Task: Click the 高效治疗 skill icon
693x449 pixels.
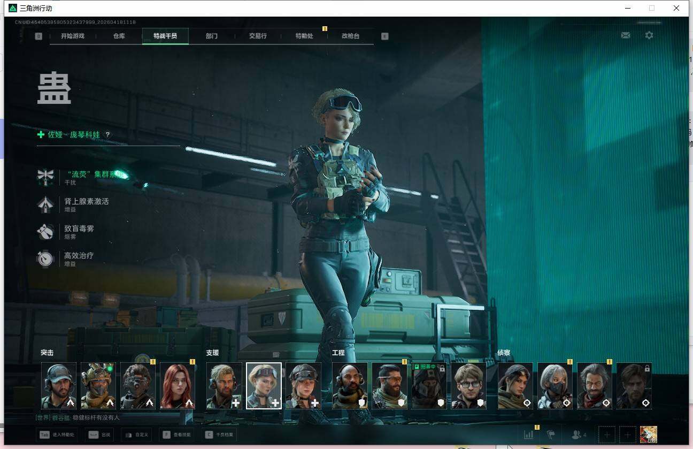Action: [x=45, y=258]
